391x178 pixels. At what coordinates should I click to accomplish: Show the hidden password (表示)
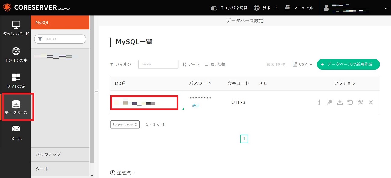click(x=196, y=106)
